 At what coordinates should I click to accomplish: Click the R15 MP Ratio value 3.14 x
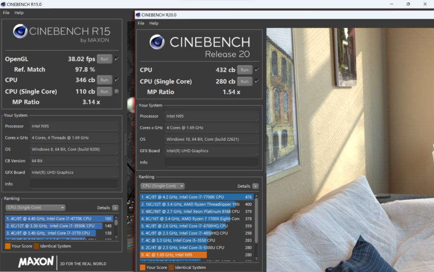click(x=91, y=102)
